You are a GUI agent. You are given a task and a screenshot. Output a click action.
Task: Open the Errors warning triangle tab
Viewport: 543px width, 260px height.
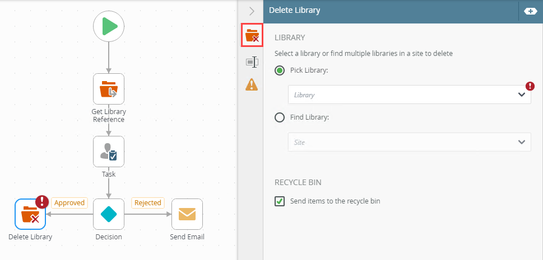click(x=252, y=84)
